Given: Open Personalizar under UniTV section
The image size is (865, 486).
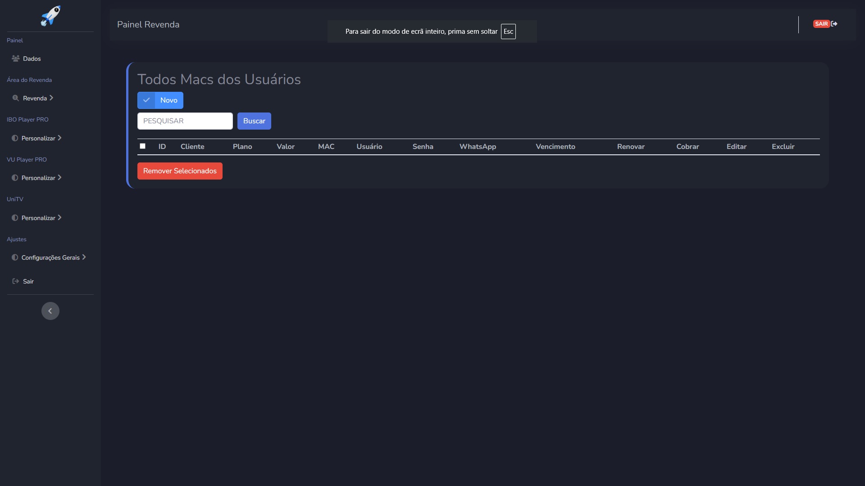Looking at the screenshot, I should point(38,218).
